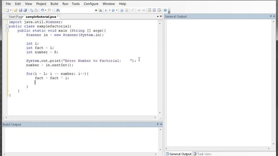
Task: Click the Run Project icon
Action: tap(113, 10)
